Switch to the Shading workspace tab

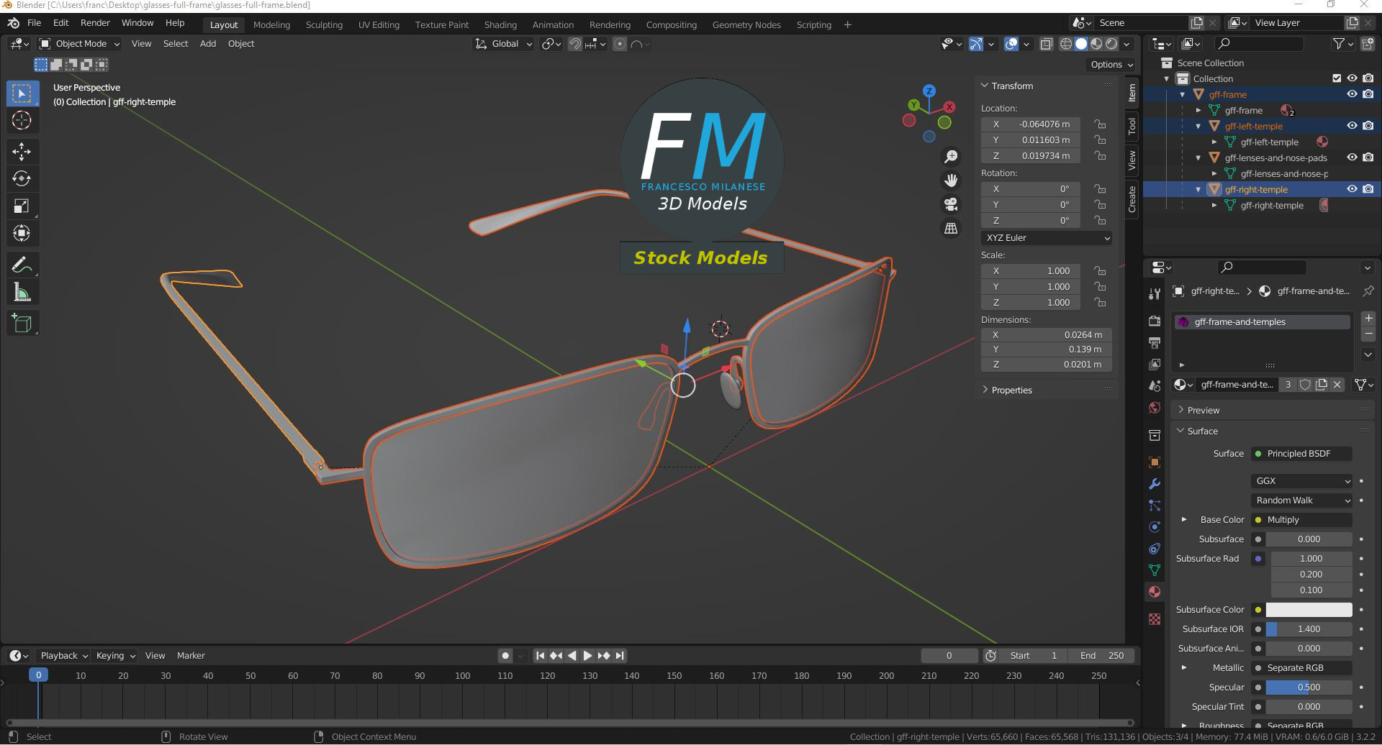[500, 24]
